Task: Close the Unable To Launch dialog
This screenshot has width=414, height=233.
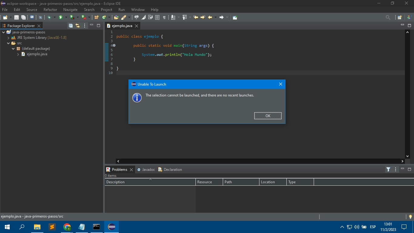Action: pos(280,84)
